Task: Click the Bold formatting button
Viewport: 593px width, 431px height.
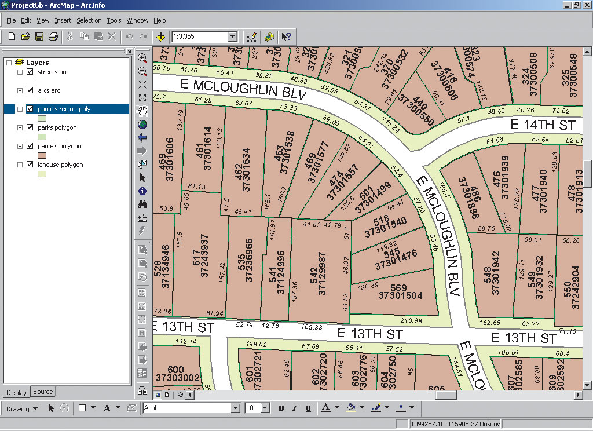Action: click(x=281, y=408)
